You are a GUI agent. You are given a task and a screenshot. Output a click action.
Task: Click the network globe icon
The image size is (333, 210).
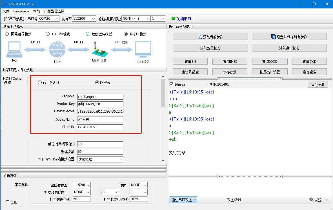(x=57, y=50)
